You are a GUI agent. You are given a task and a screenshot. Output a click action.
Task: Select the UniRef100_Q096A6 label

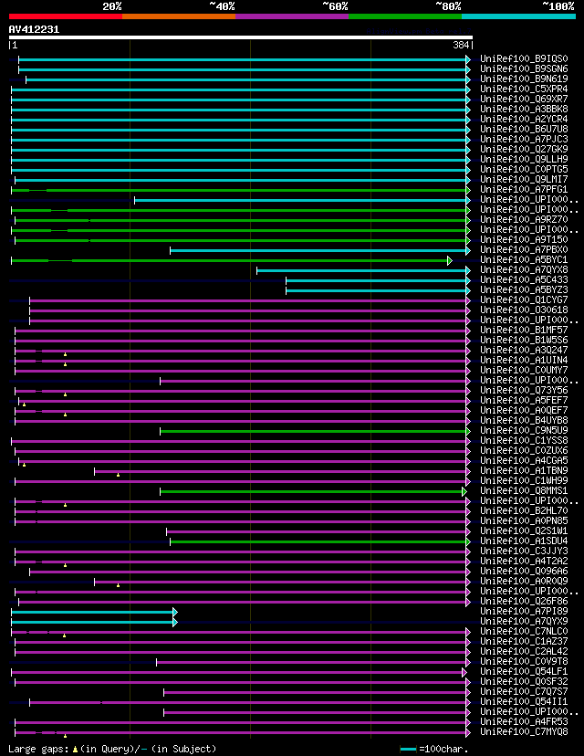(x=524, y=571)
